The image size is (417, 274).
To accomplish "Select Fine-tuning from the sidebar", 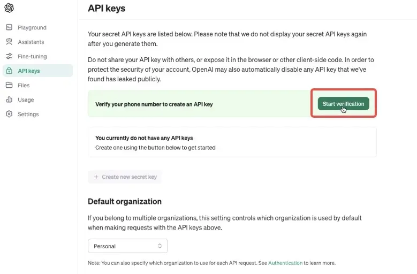I will [x=32, y=56].
